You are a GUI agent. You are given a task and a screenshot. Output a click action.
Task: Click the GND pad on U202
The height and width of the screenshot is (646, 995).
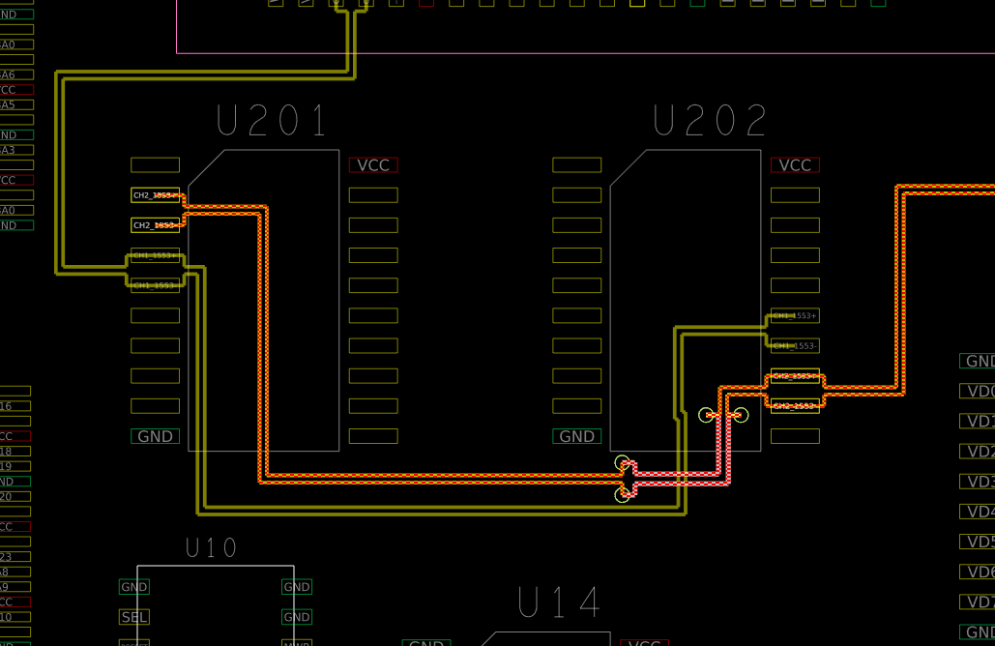[x=576, y=436]
